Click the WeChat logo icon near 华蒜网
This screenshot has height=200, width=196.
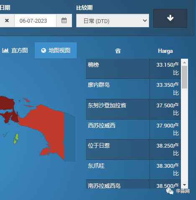170,191
